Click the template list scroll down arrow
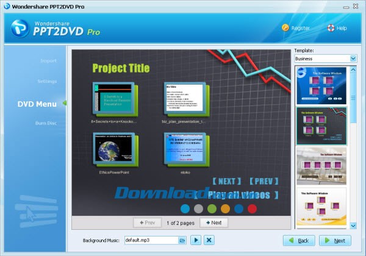The height and width of the screenshot is (256, 366). click(353, 226)
